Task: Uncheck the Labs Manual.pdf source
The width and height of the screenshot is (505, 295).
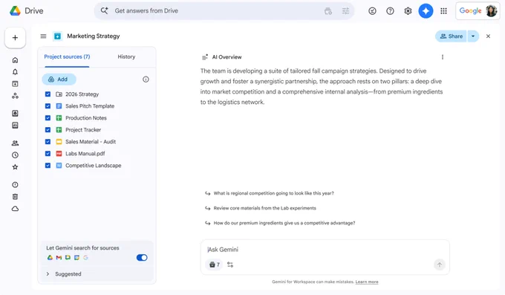Action: coord(48,154)
